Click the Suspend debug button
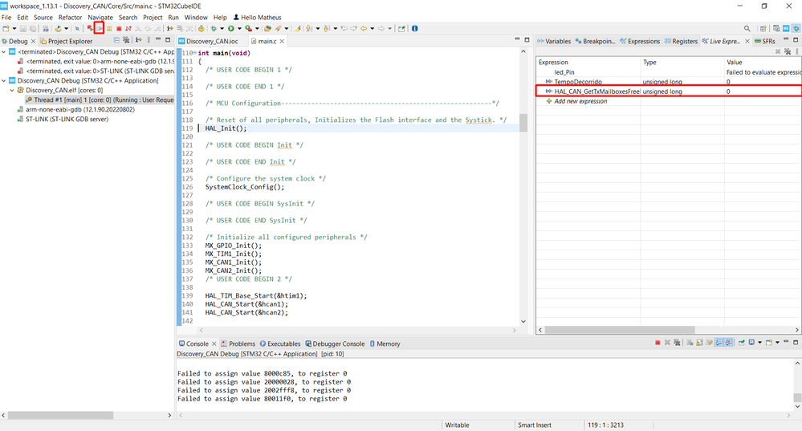Screen dimensions: 802x431 tap(109, 29)
